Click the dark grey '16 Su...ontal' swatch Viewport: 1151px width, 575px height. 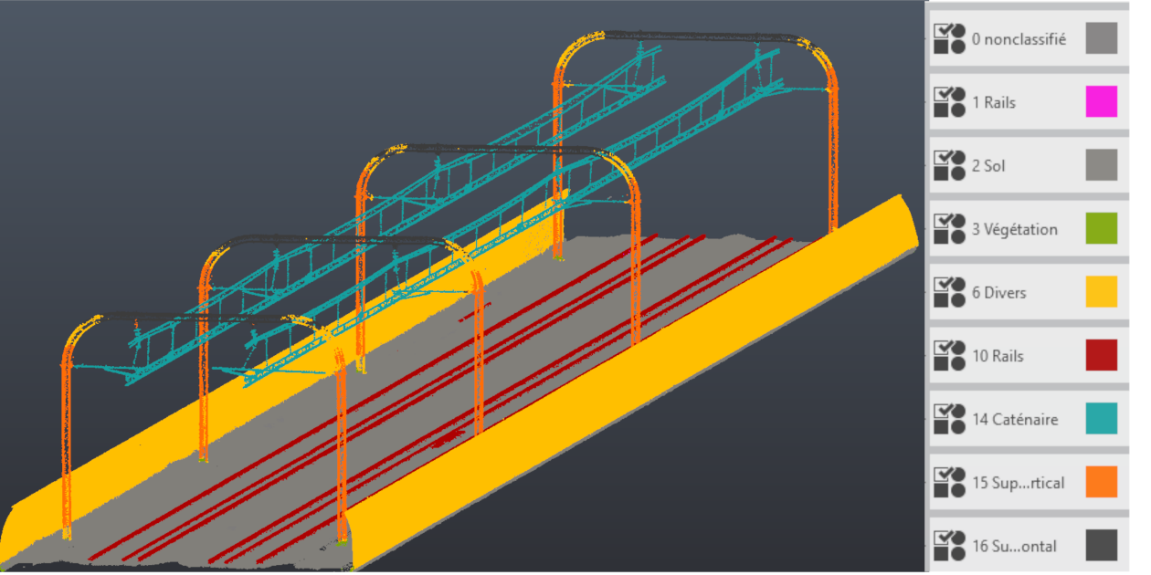pyautogui.click(x=1101, y=545)
